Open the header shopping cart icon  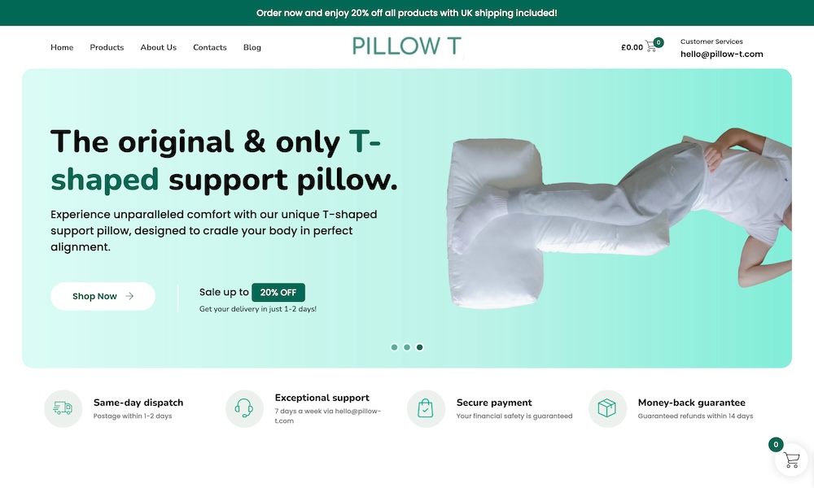click(x=650, y=46)
